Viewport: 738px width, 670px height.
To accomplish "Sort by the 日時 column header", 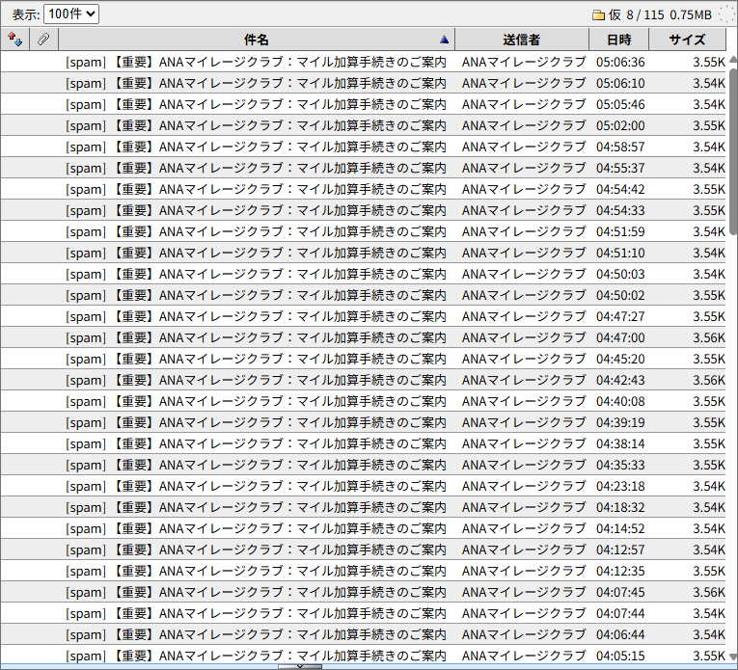I will [618, 40].
